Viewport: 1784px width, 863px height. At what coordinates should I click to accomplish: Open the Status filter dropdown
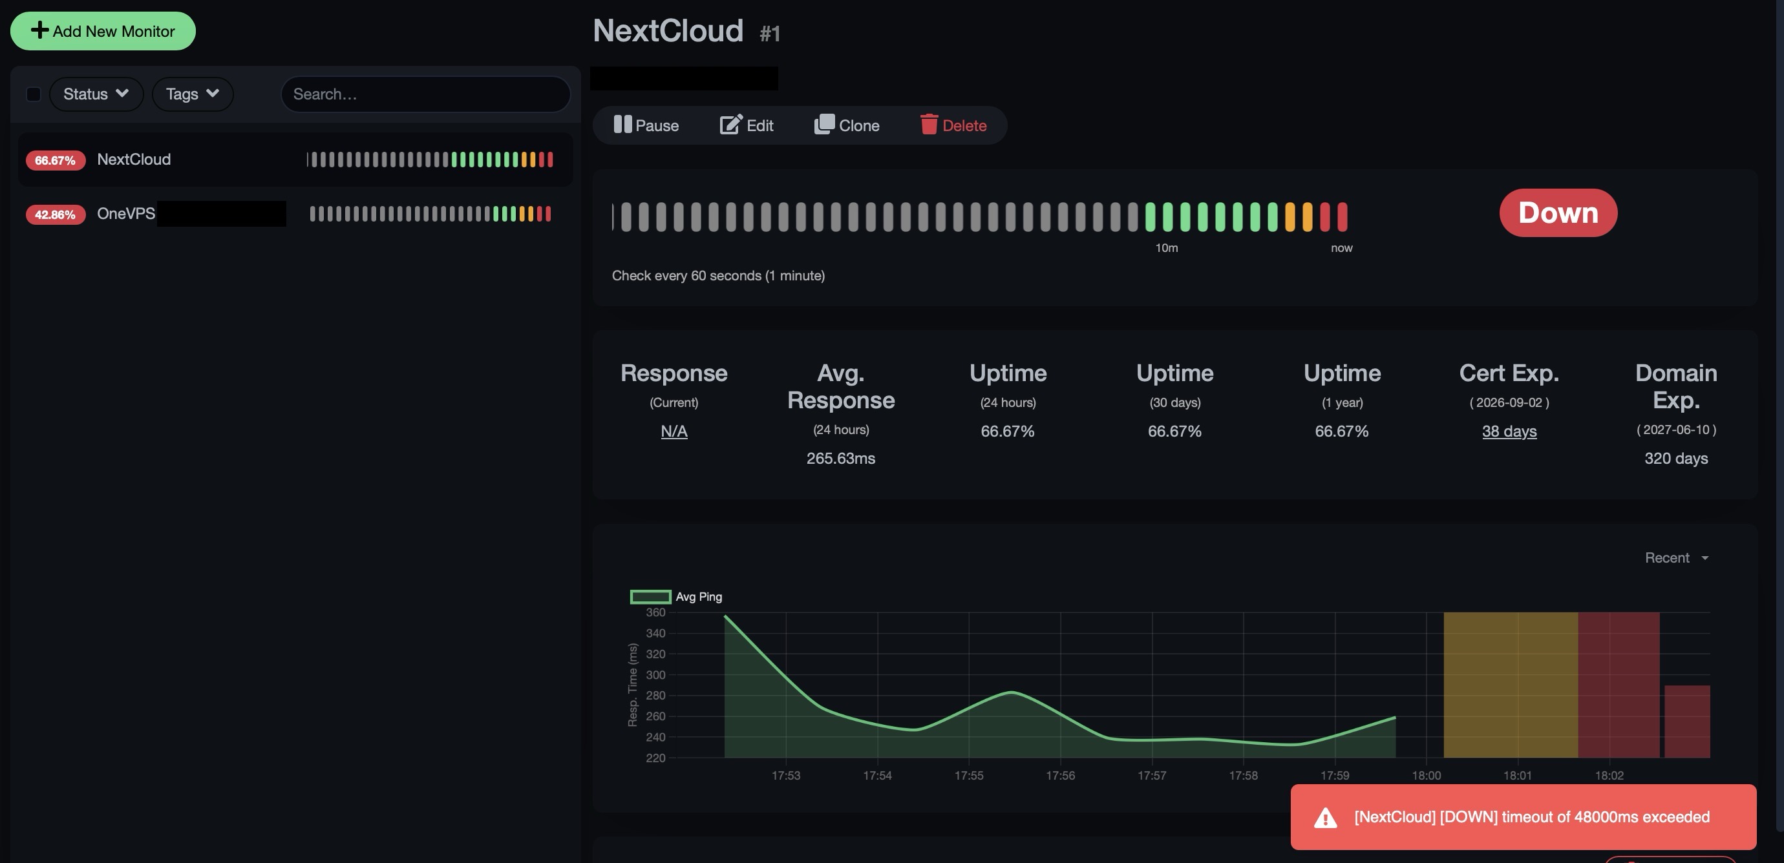96,94
